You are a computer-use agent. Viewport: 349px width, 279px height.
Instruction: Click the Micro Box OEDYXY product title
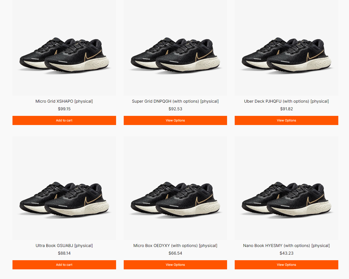click(175, 245)
